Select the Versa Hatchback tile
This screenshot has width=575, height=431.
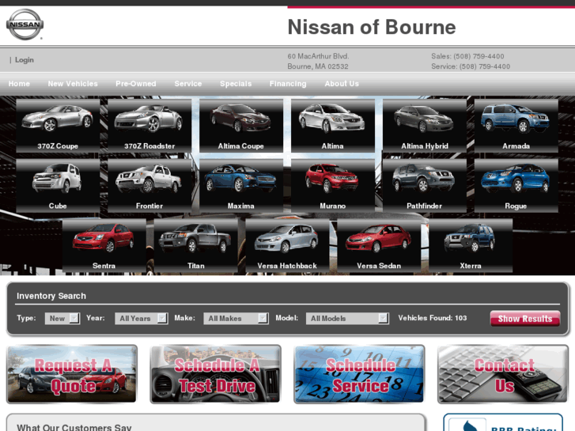288,245
